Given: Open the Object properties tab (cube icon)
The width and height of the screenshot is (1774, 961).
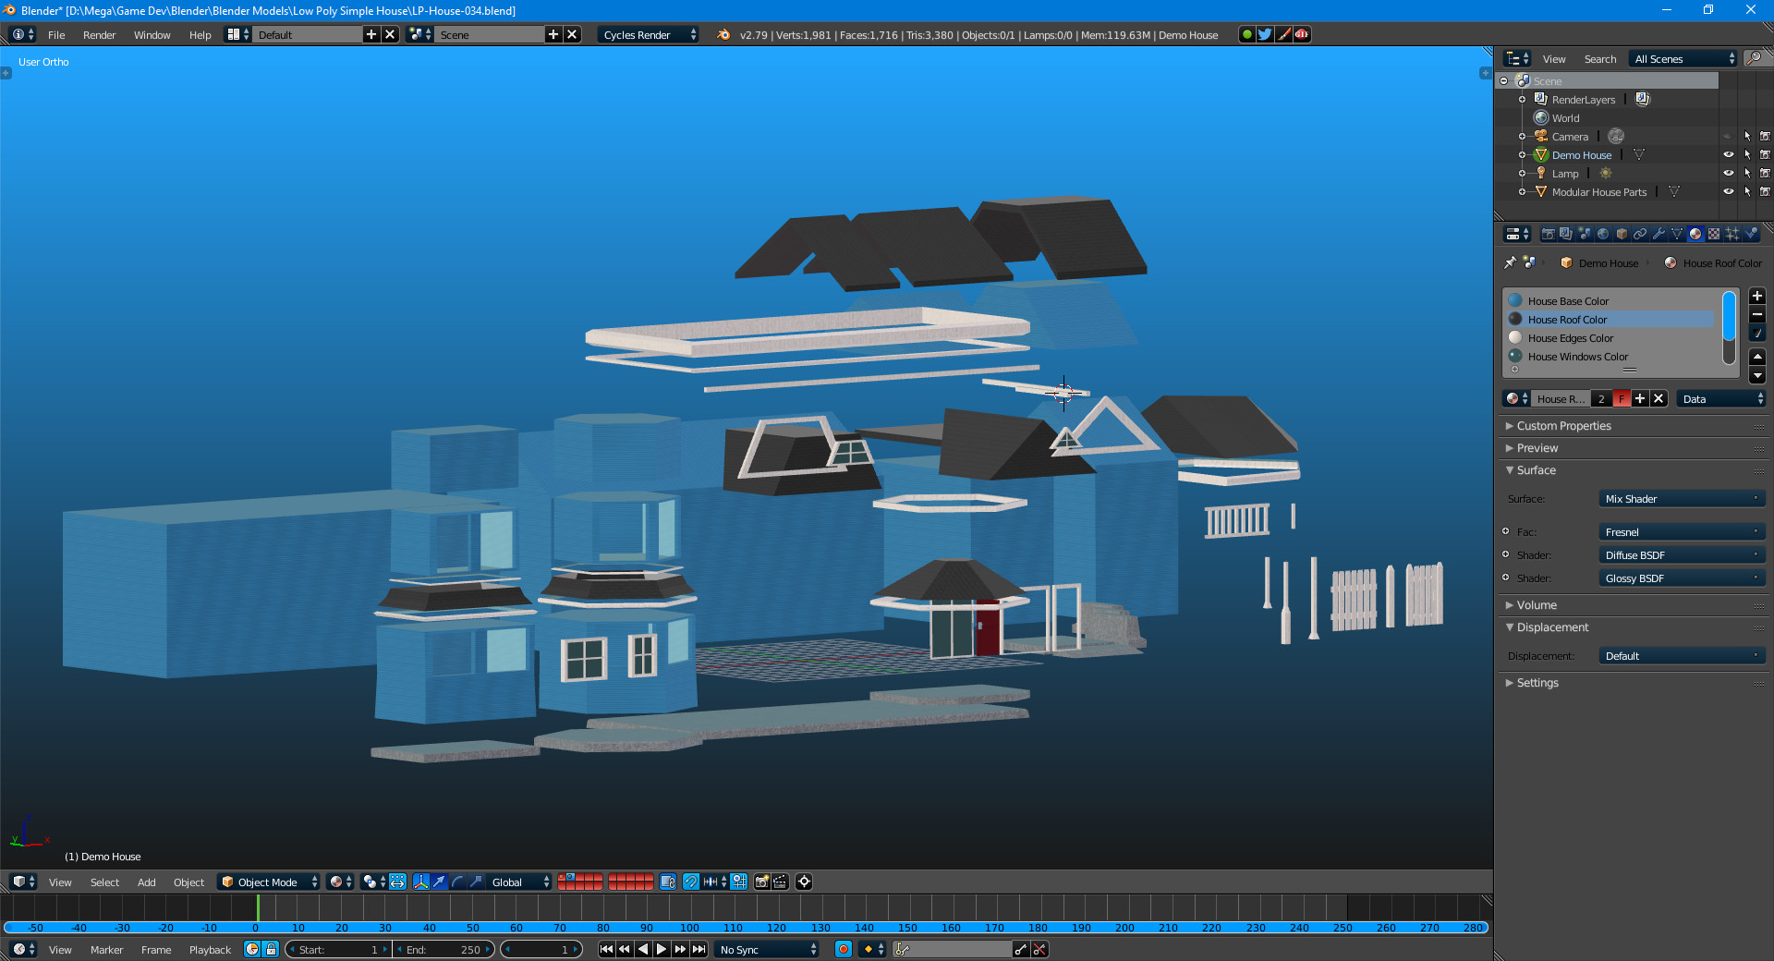Looking at the screenshot, I should (x=1621, y=234).
